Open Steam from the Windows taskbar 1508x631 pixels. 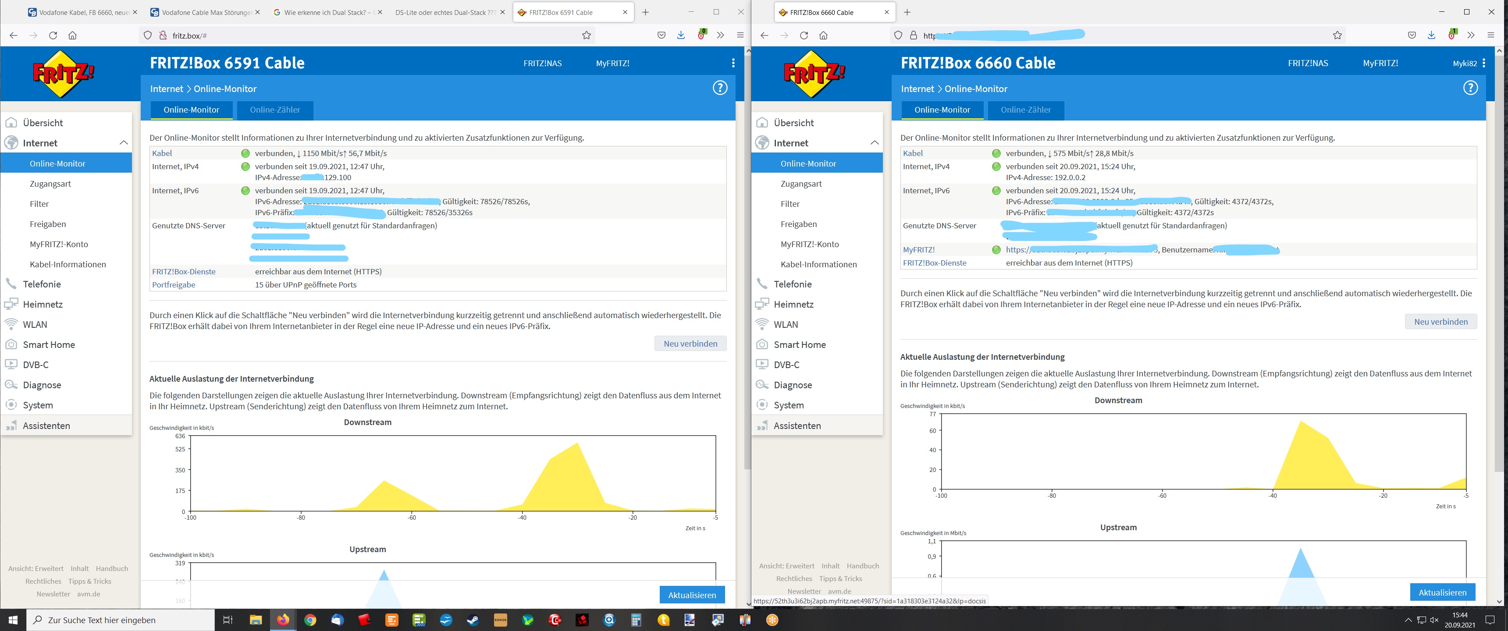coord(473,620)
